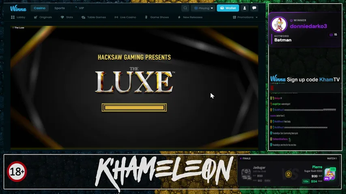Screen dimensions: 346x194
Task: Click The Luxe game title label
Action: pos(19,28)
